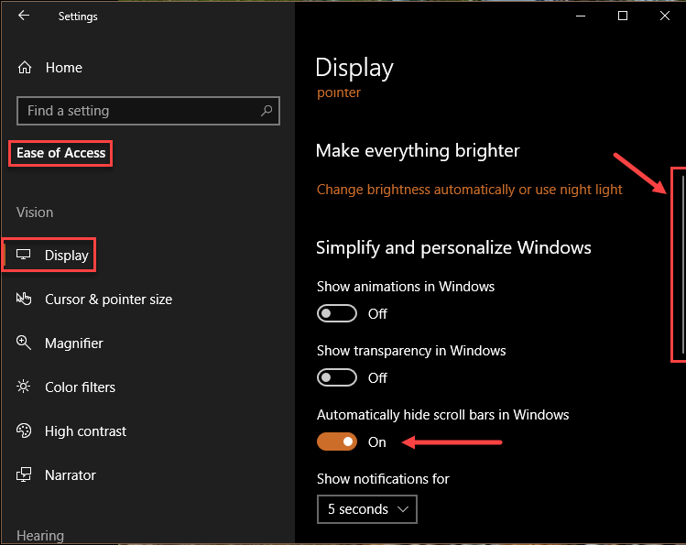Click the orange pointer link under Display
686x545 pixels.
tap(339, 93)
